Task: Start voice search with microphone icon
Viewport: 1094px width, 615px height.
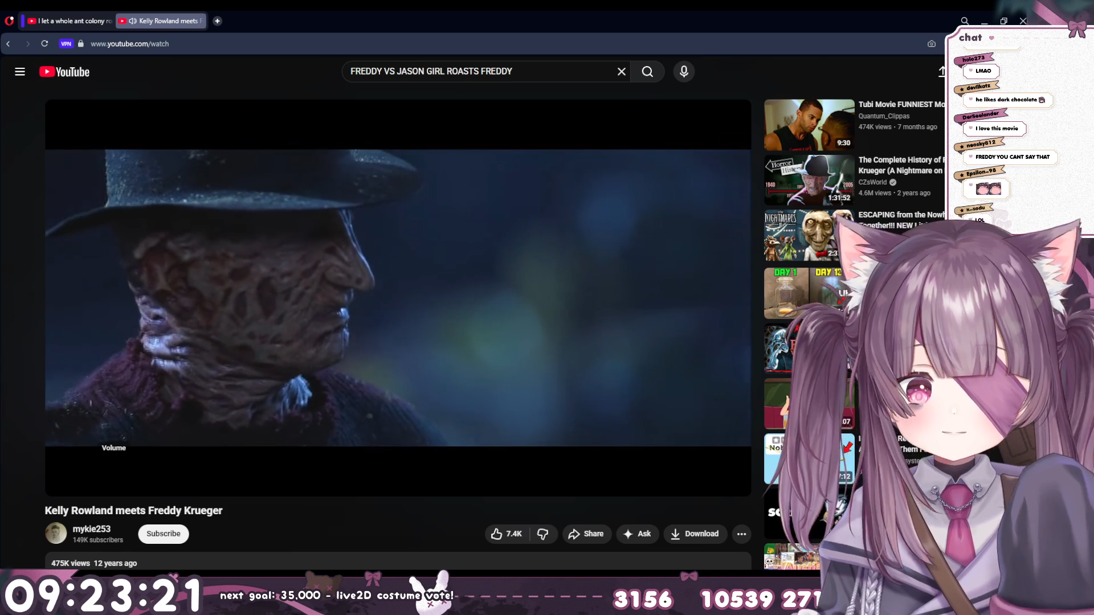Action: coord(684,72)
